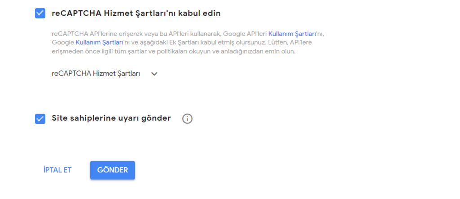The image size is (460, 199).
Task: Click the İPTAL ET button
Action: [x=57, y=170]
